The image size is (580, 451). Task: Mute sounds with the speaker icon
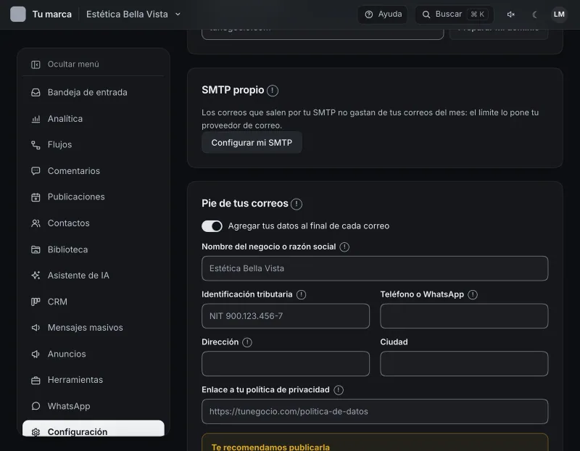pos(511,15)
